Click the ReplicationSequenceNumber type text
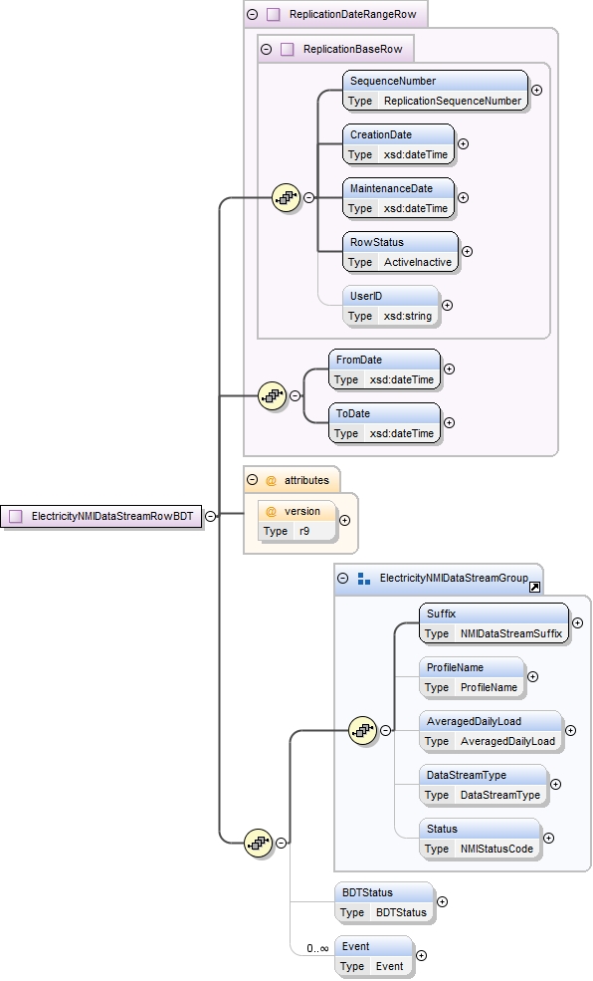593x981 pixels. (x=453, y=101)
